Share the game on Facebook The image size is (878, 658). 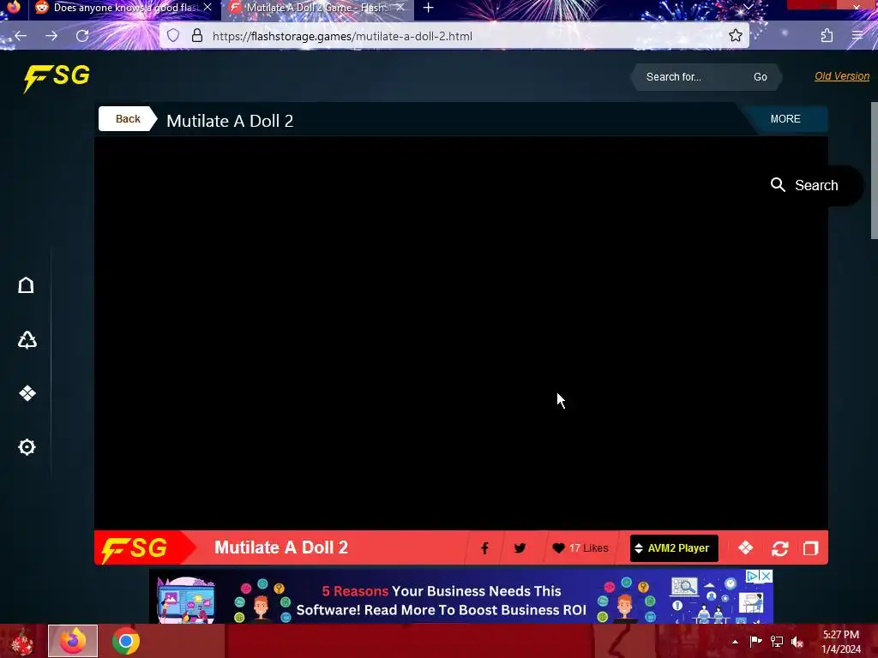coord(484,548)
